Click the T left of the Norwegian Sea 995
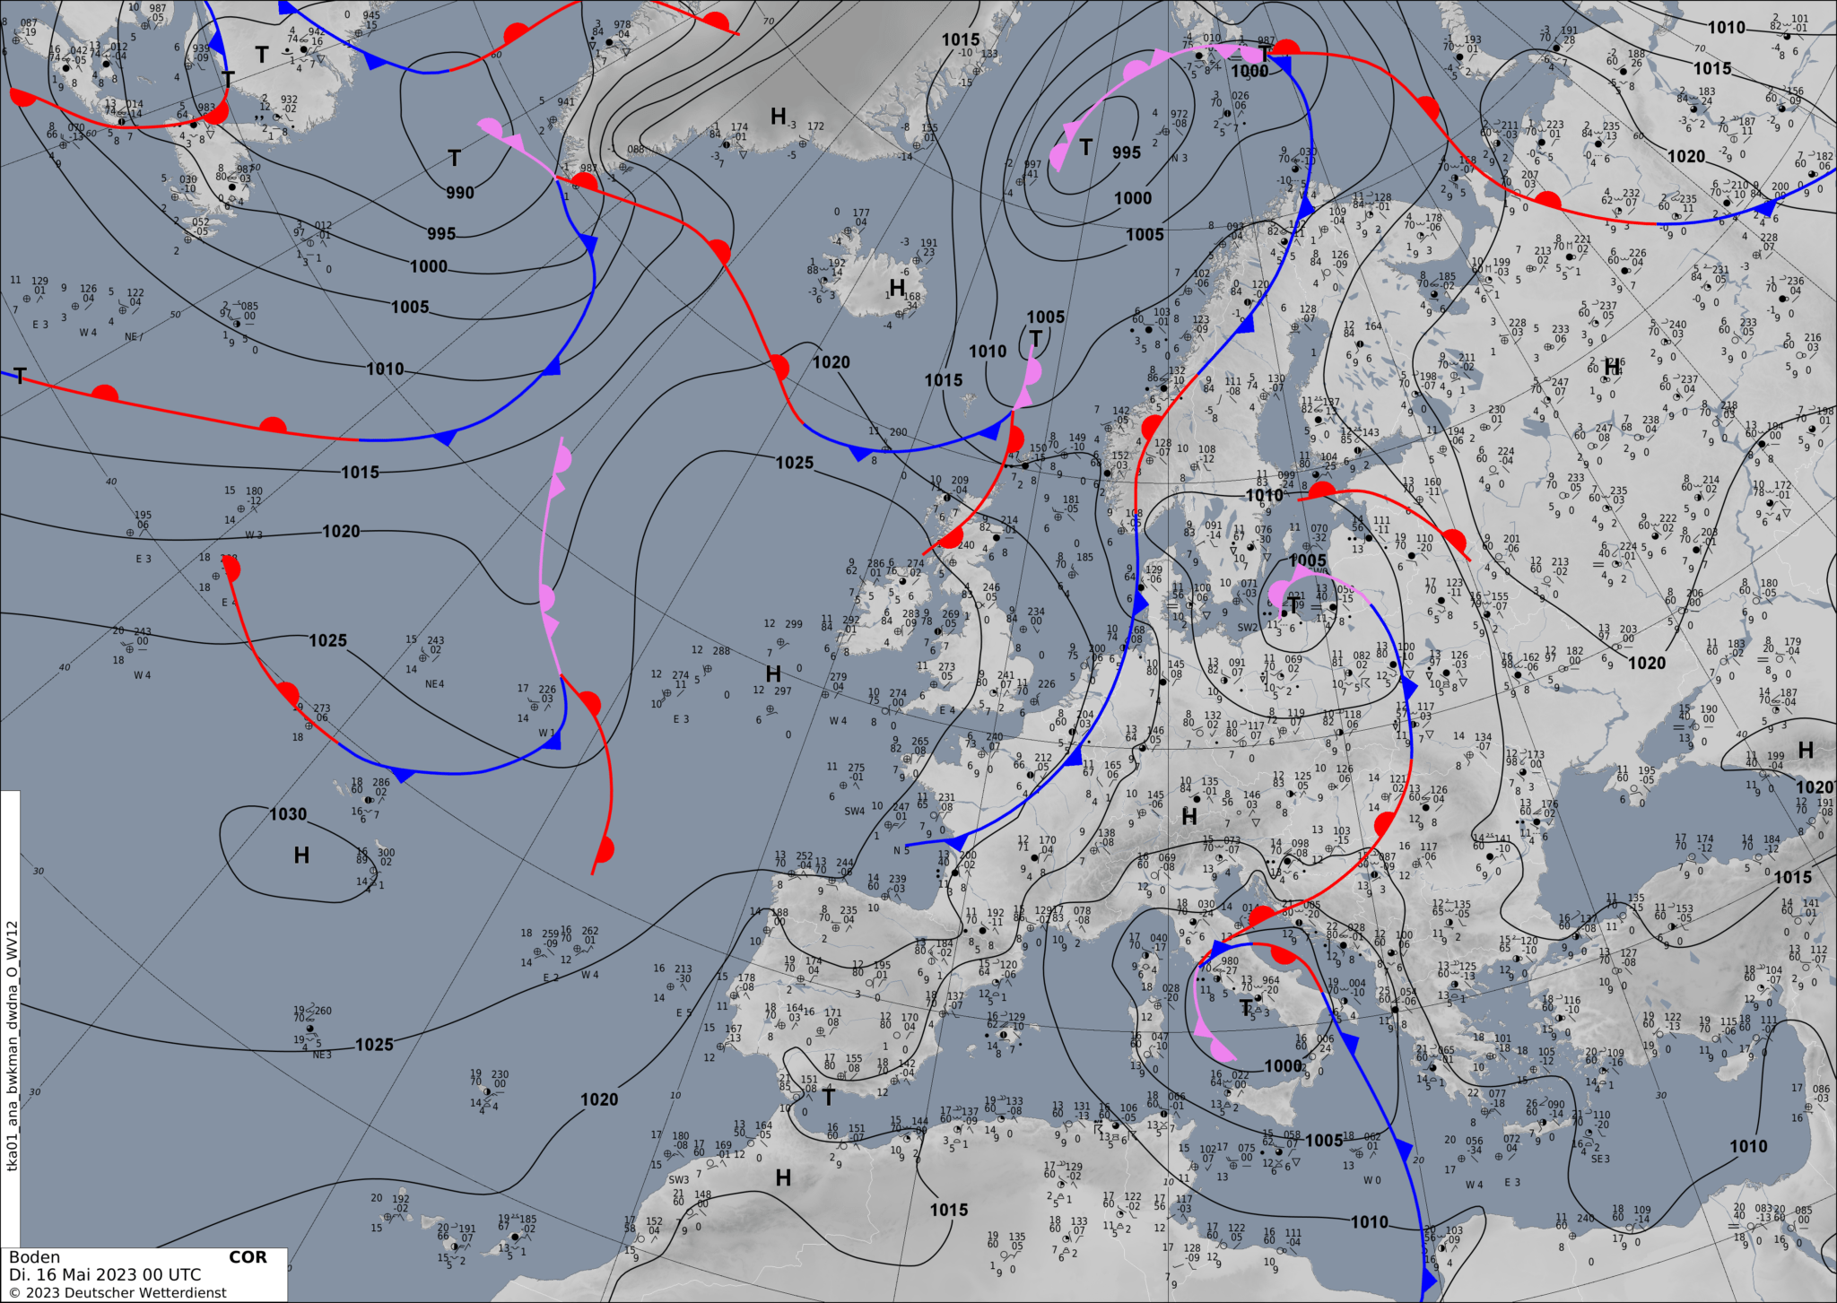The width and height of the screenshot is (1837, 1303). 1086,147
